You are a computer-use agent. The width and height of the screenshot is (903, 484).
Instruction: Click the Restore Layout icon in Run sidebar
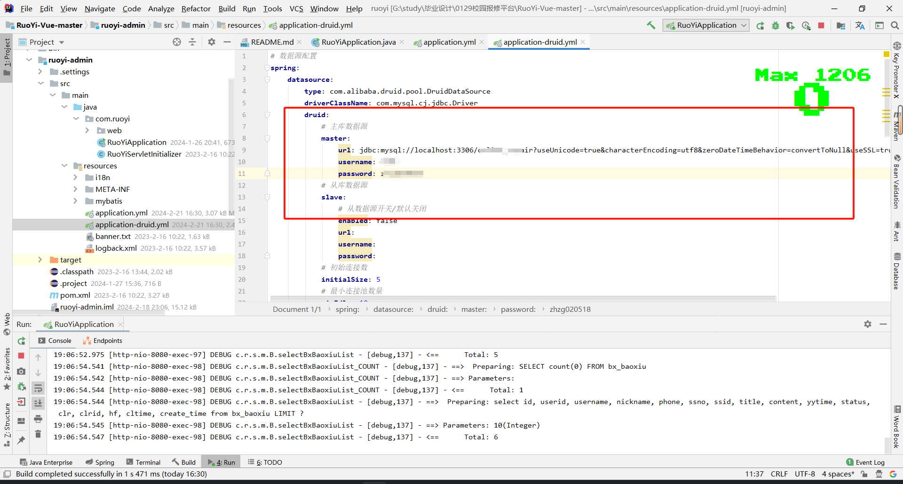21,421
